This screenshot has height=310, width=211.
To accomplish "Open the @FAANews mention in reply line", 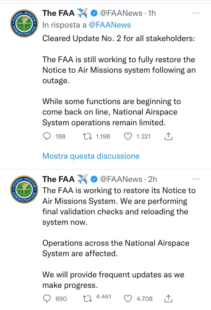I will coord(110,25).
